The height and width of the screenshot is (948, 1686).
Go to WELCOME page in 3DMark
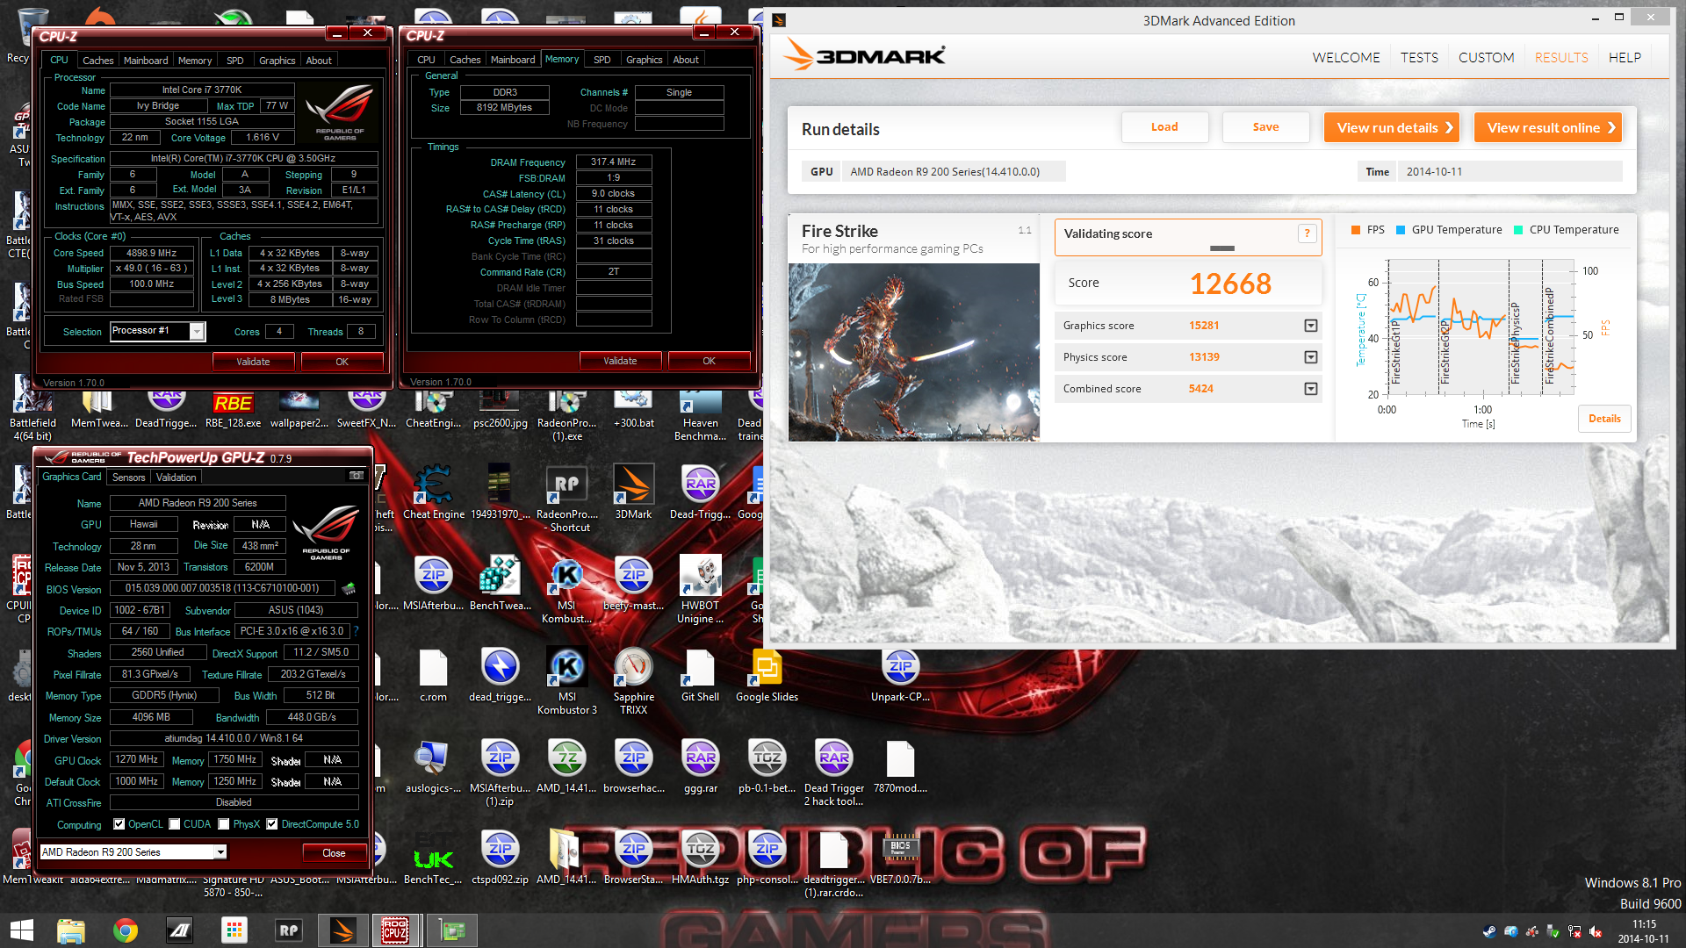click(x=1346, y=58)
